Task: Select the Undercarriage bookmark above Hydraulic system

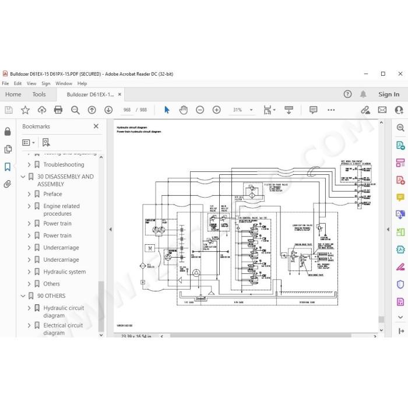Action: [61, 260]
